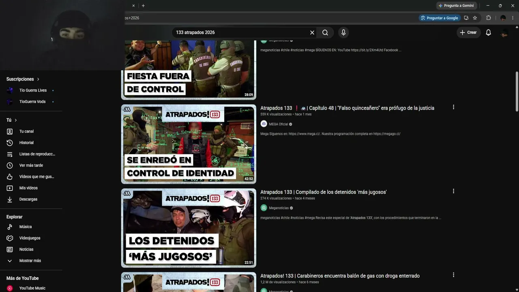Open more options for the Compilado video
This screenshot has height=292, width=519.
pyautogui.click(x=453, y=191)
